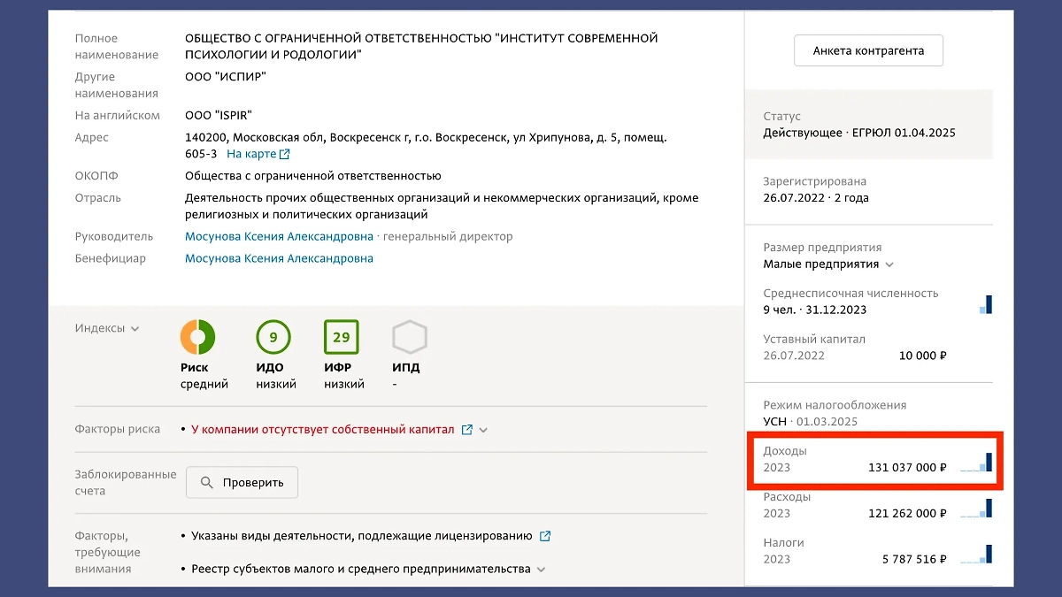Click the Анкета контрагента button

(867, 50)
